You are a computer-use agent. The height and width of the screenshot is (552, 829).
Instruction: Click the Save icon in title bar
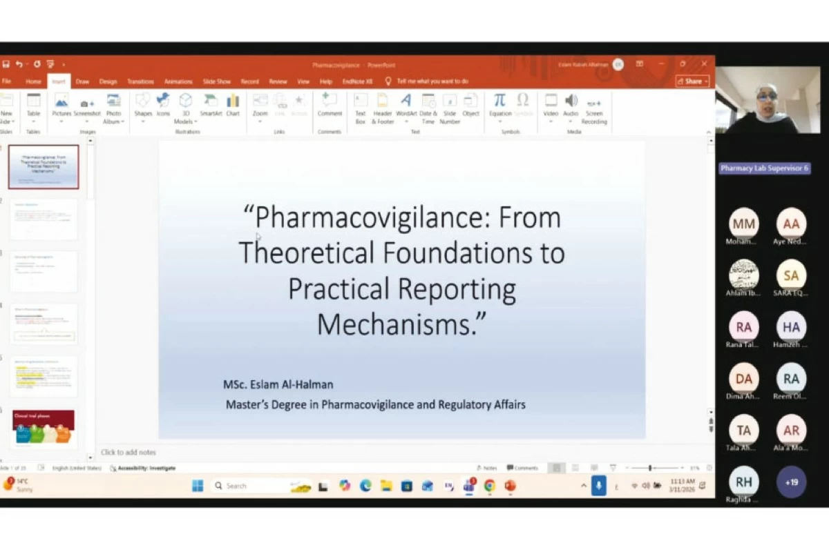click(6, 64)
